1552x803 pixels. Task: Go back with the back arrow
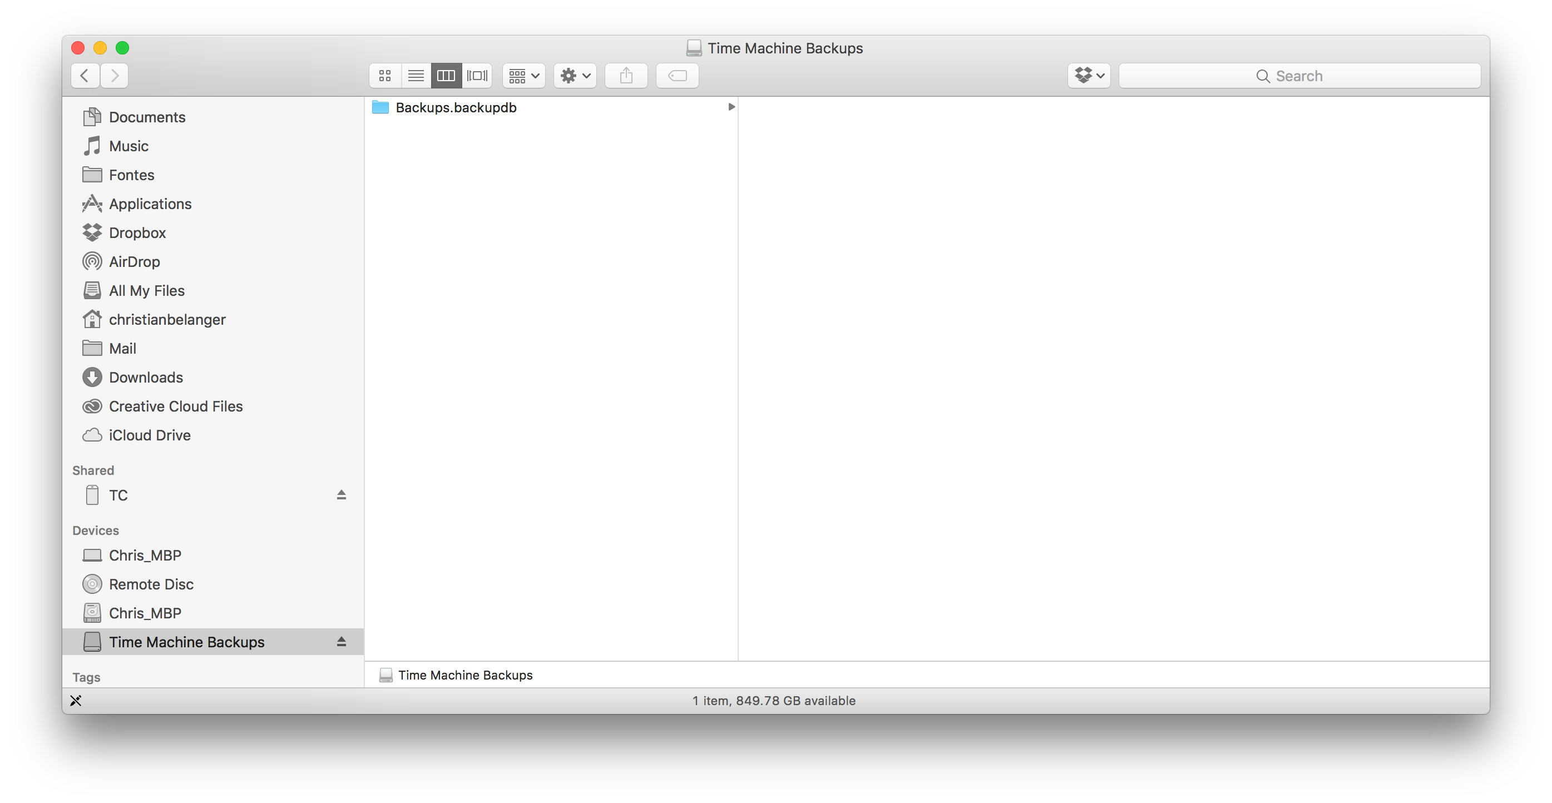(85, 76)
